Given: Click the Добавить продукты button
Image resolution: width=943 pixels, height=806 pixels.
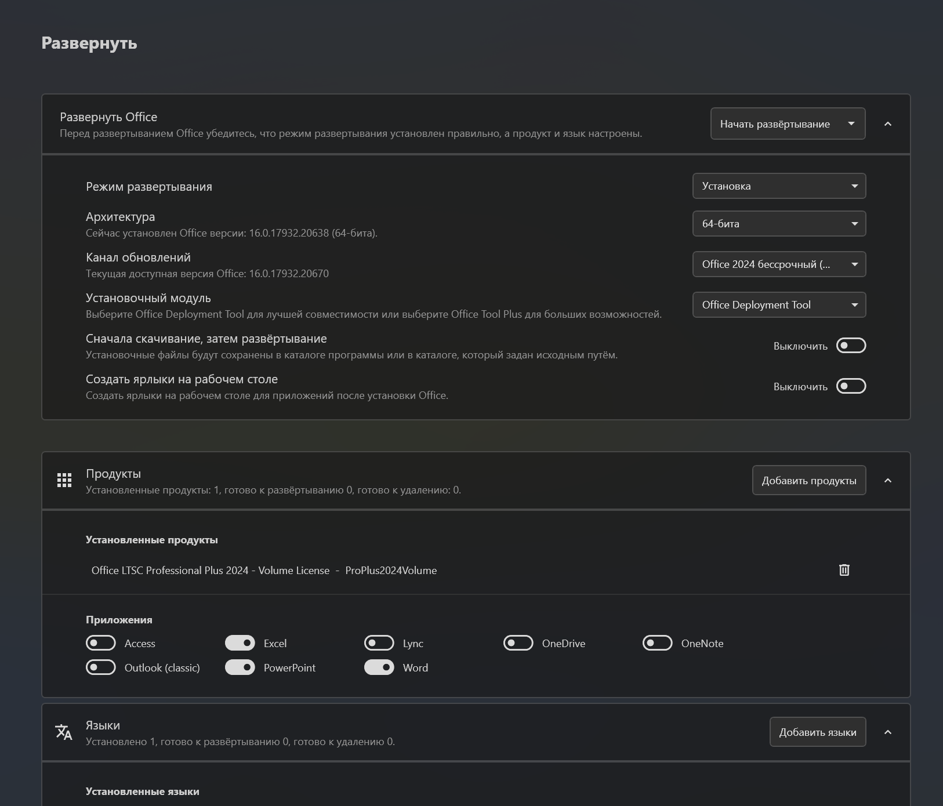Looking at the screenshot, I should point(808,481).
